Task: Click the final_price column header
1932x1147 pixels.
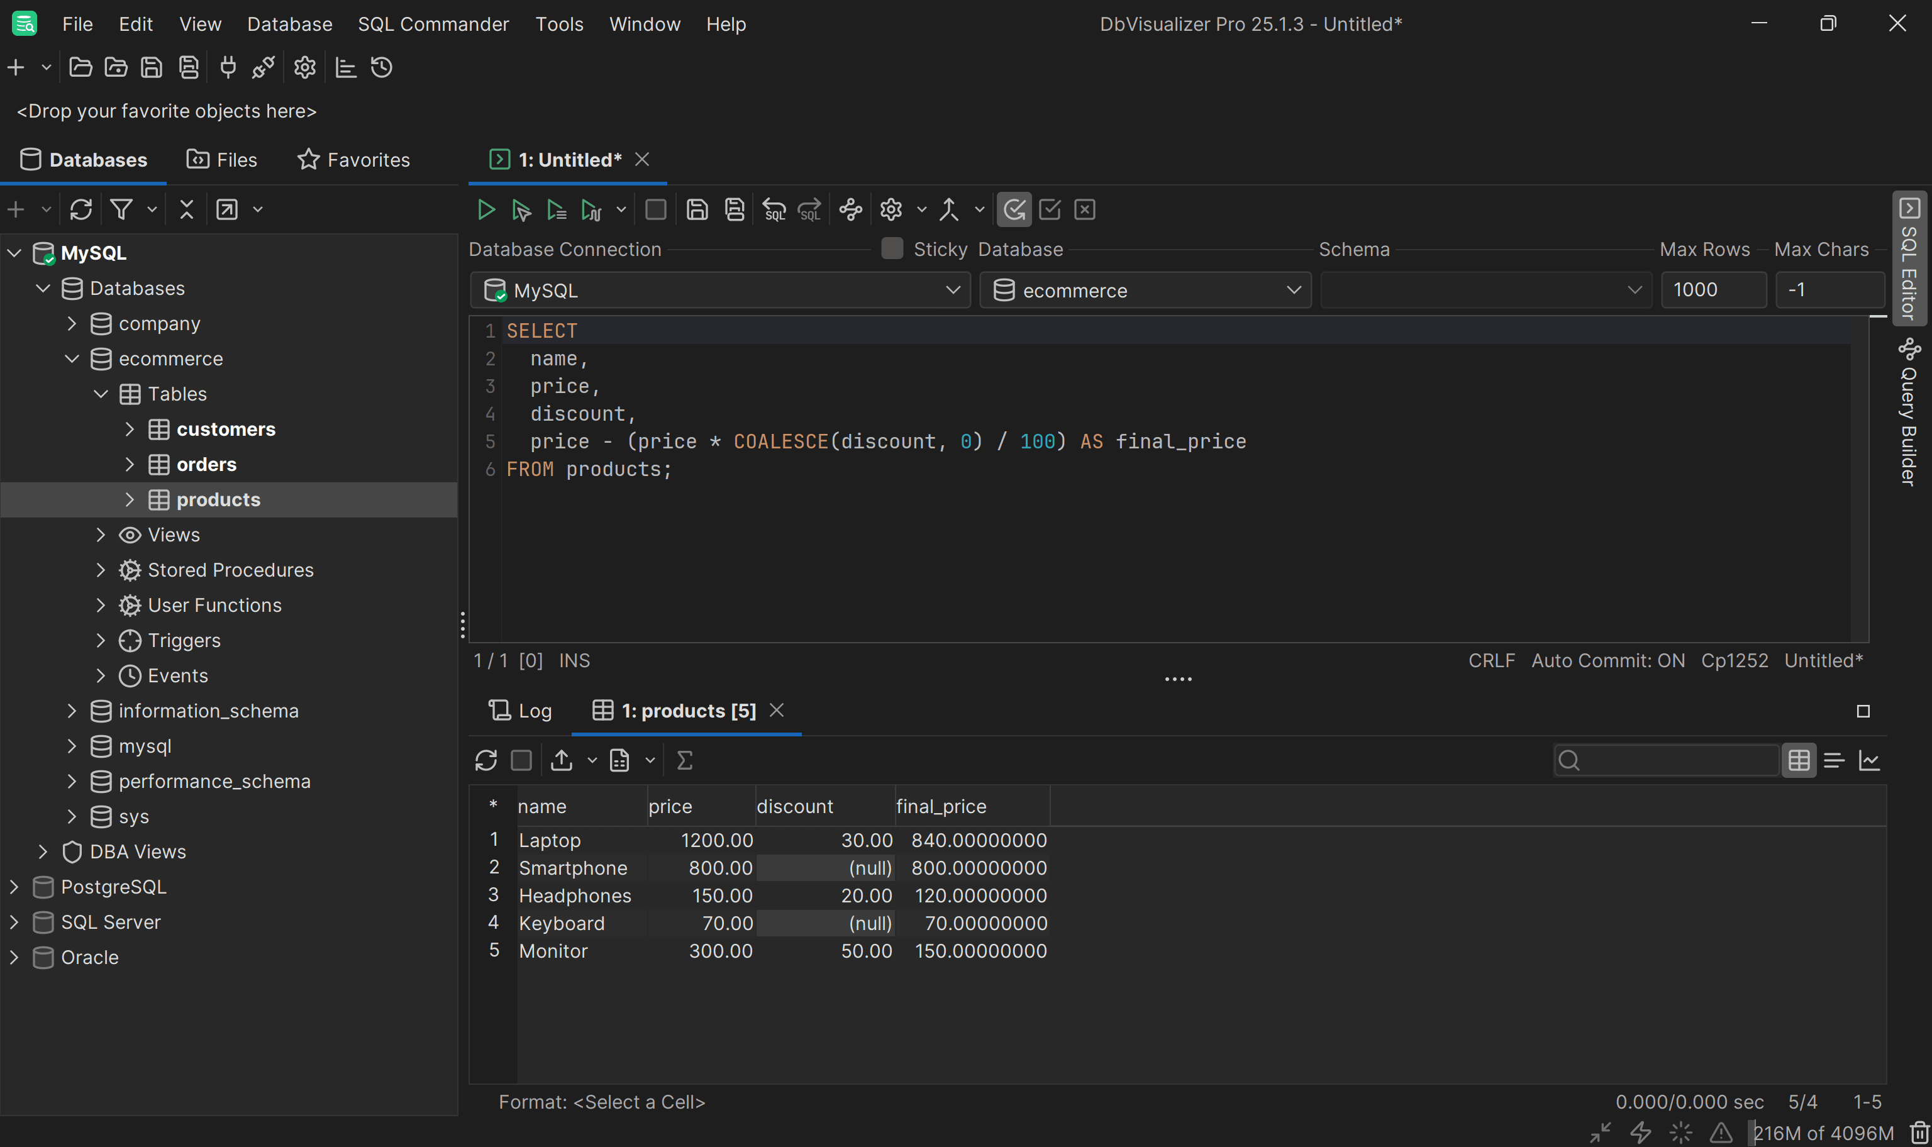Action: pos(940,806)
